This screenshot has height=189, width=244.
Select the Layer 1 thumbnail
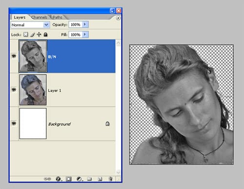[x=33, y=90]
